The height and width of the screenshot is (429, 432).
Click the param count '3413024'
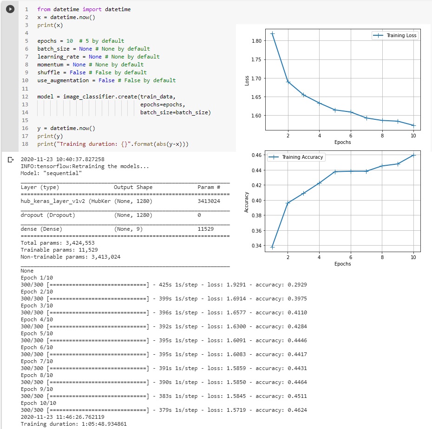tap(209, 201)
